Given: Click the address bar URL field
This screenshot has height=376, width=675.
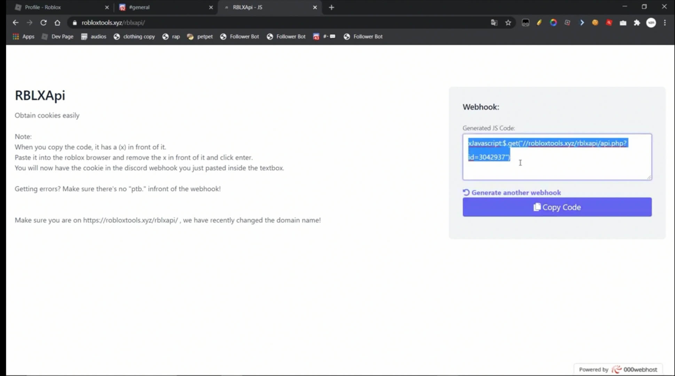Looking at the screenshot, I should click(113, 22).
